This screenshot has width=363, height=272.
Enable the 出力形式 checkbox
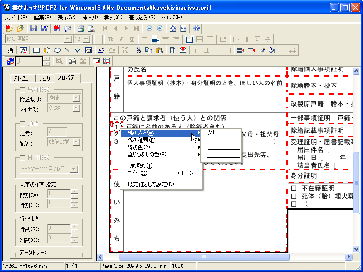click(x=22, y=90)
